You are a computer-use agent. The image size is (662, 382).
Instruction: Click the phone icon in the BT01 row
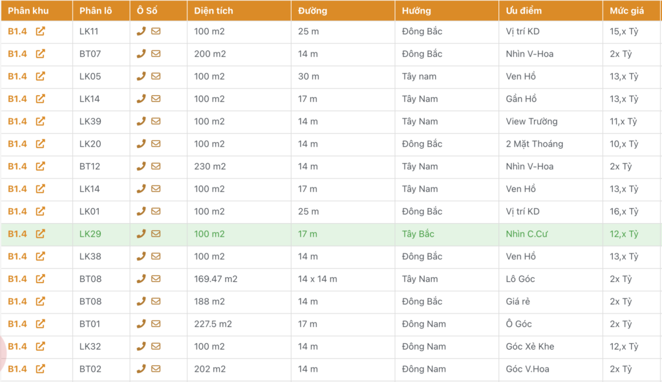pos(141,324)
